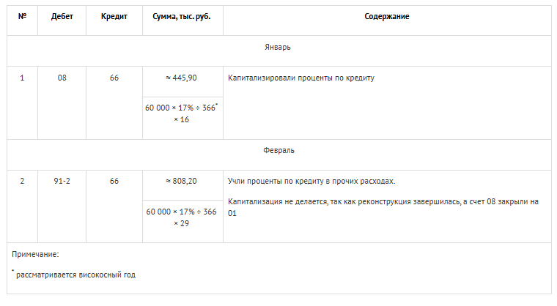Click the Дебет column header
Screen dimensions: 557x306
click(62, 16)
